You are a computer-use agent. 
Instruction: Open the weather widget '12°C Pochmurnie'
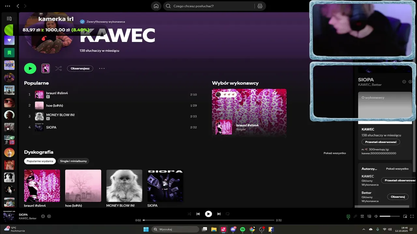15,229
